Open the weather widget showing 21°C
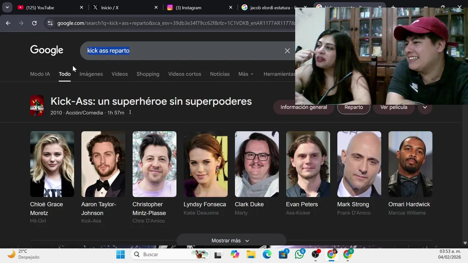 click(x=24, y=254)
